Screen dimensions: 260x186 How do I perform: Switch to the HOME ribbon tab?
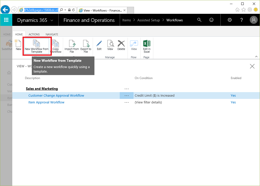(19, 34)
